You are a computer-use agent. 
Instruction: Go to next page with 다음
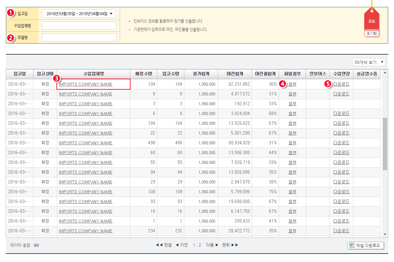pos(212,245)
